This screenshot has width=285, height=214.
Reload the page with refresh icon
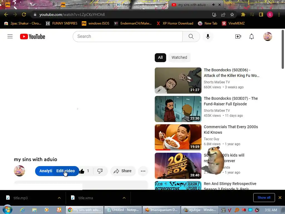click(24, 14)
